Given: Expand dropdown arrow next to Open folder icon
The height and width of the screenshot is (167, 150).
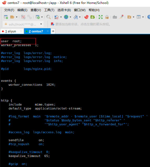Looking at the screenshot, I should 16,17.
